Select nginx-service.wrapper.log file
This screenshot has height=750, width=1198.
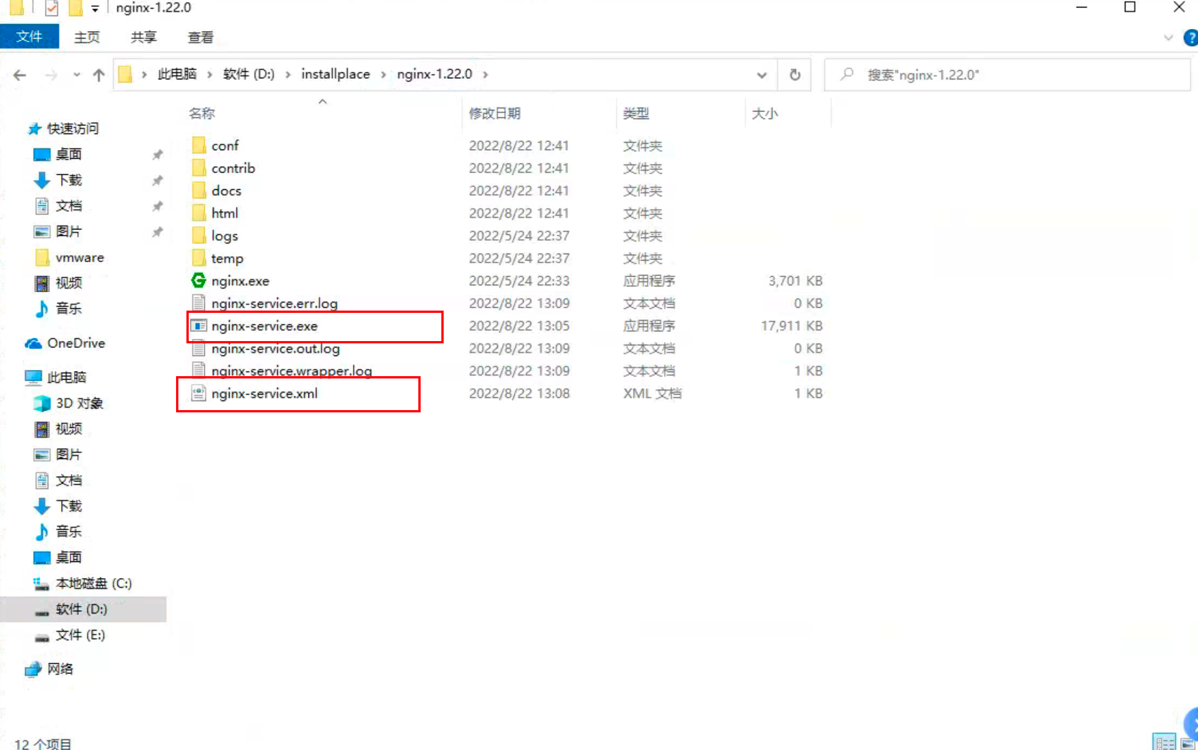292,370
